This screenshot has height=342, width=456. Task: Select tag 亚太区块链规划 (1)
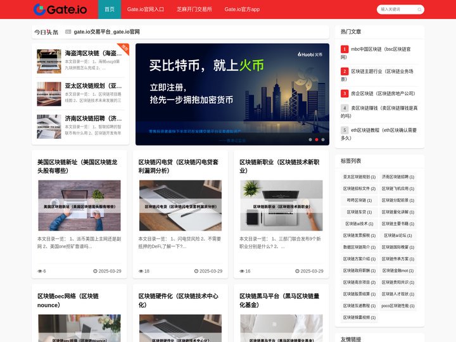pos(359,177)
